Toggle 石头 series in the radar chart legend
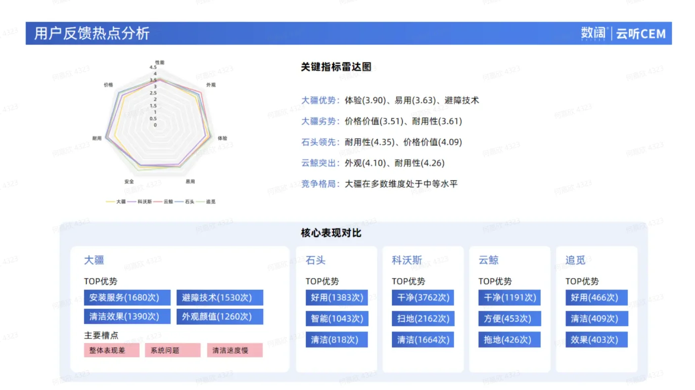 (185, 202)
